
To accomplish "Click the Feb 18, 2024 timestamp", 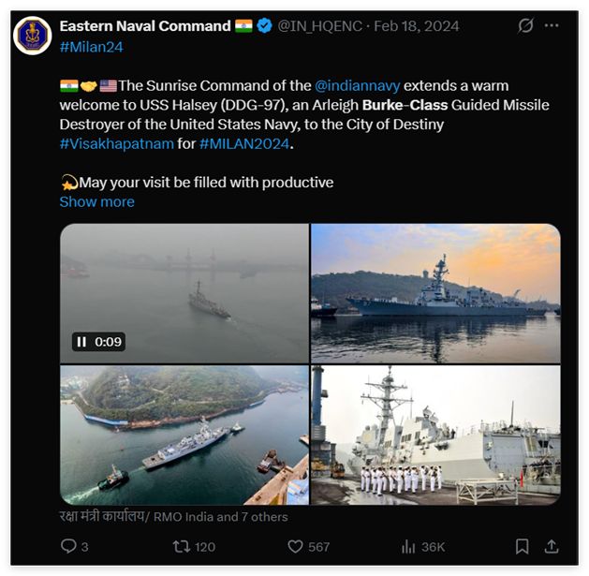I will (416, 25).
